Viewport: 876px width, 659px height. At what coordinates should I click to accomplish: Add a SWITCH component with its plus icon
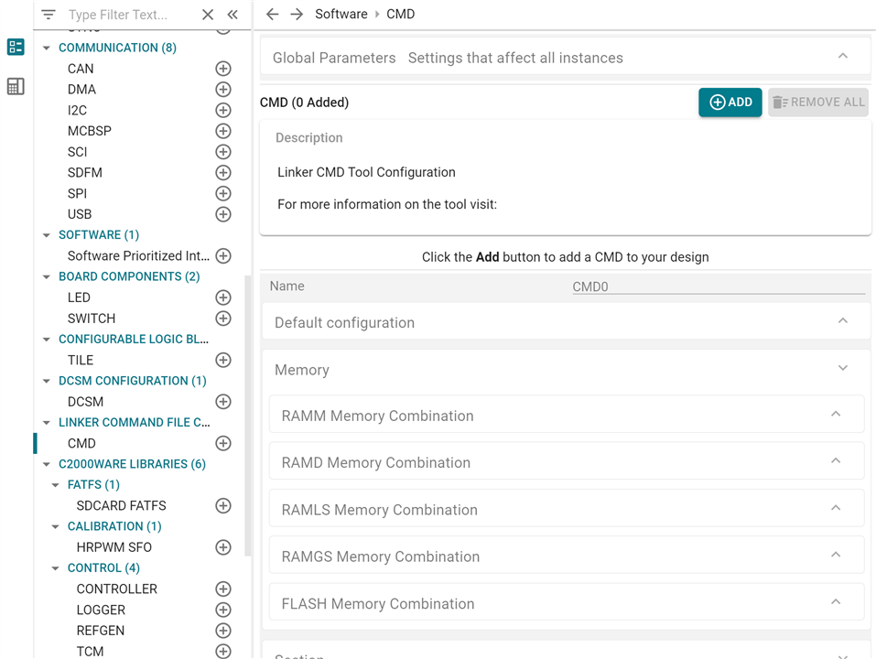point(223,319)
